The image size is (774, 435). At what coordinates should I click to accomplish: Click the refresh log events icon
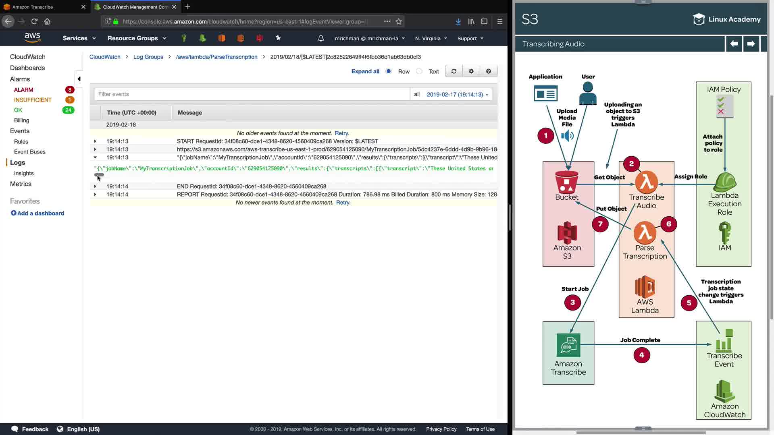(x=454, y=71)
